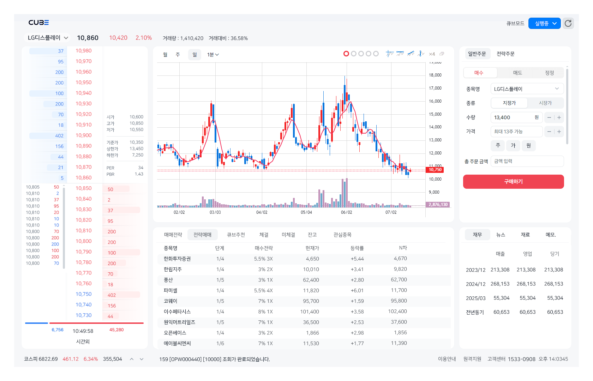Select the fourth chart radio circle
Viewport: 593px width, 381px height.
coord(369,54)
